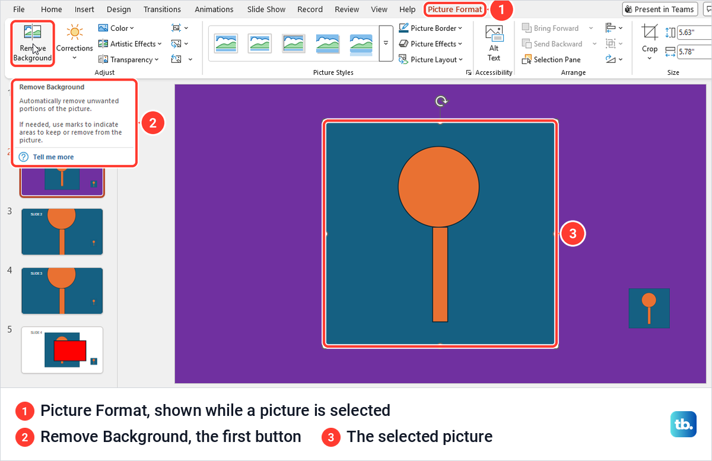Viewport: 712px width, 461px height.
Task: Select the small lollipop picture on slide
Action: point(649,309)
